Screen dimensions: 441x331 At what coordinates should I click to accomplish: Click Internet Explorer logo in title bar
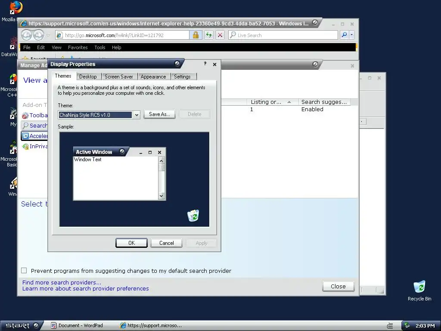[24, 23]
